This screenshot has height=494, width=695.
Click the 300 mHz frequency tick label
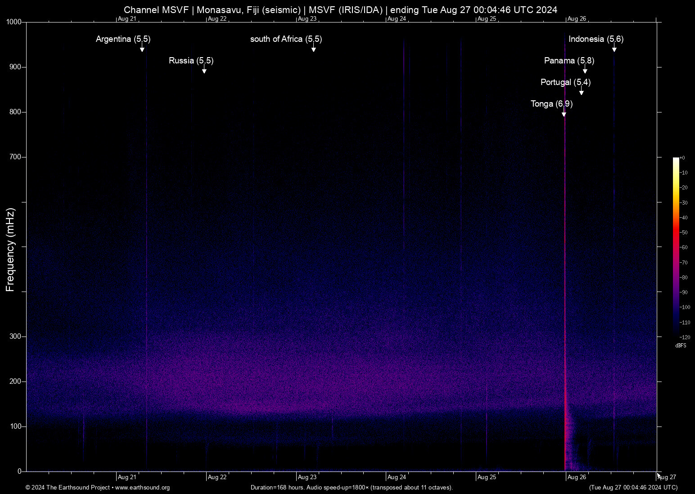[15, 337]
